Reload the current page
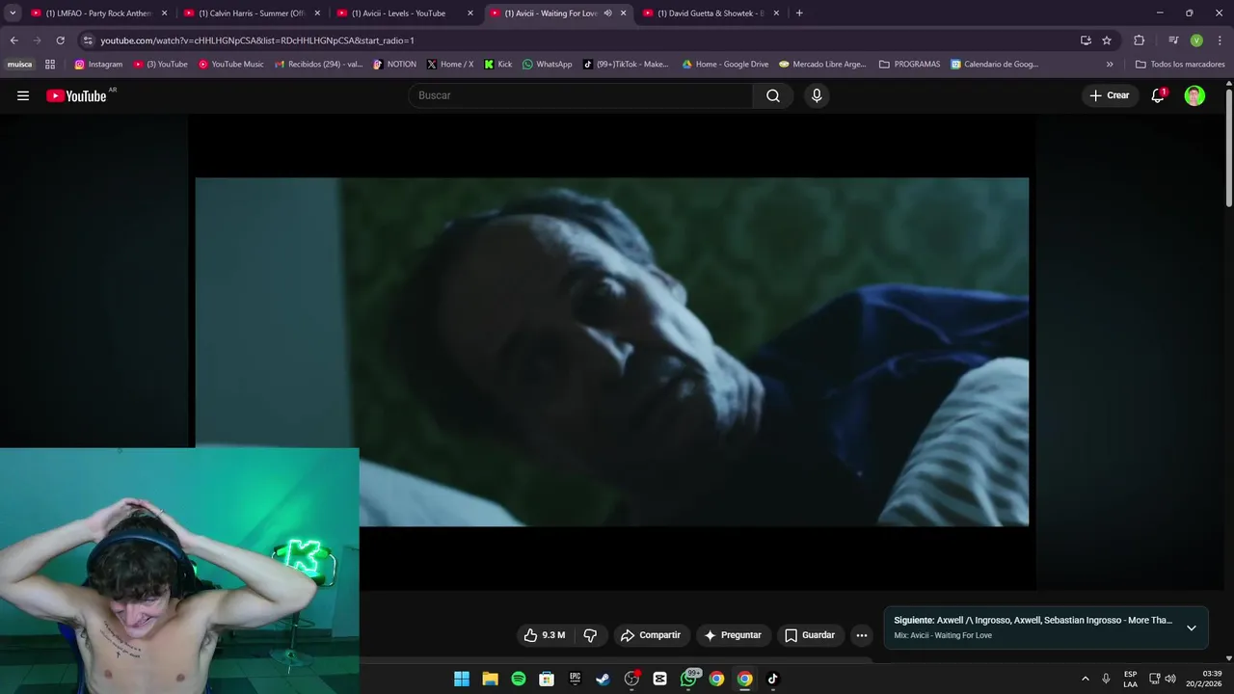Image resolution: width=1234 pixels, height=694 pixels. point(60,40)
